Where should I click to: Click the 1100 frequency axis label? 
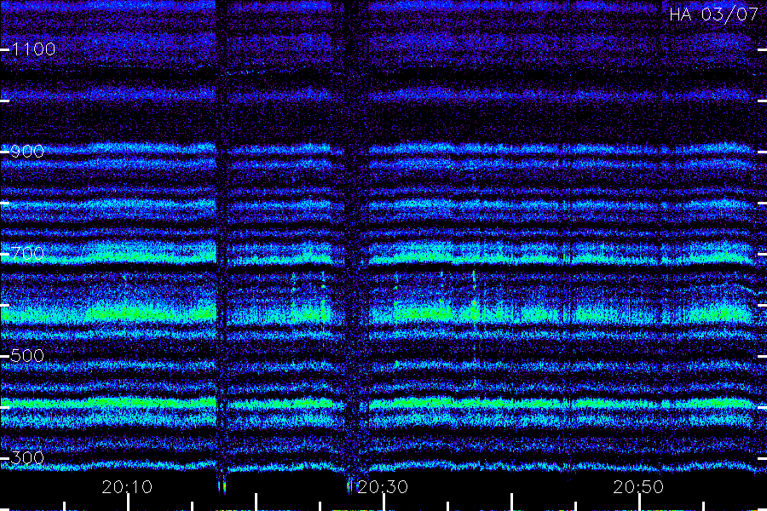pos(33,49)
